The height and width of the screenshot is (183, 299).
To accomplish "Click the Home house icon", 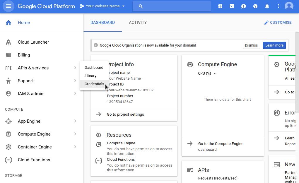I will (8, 23).
